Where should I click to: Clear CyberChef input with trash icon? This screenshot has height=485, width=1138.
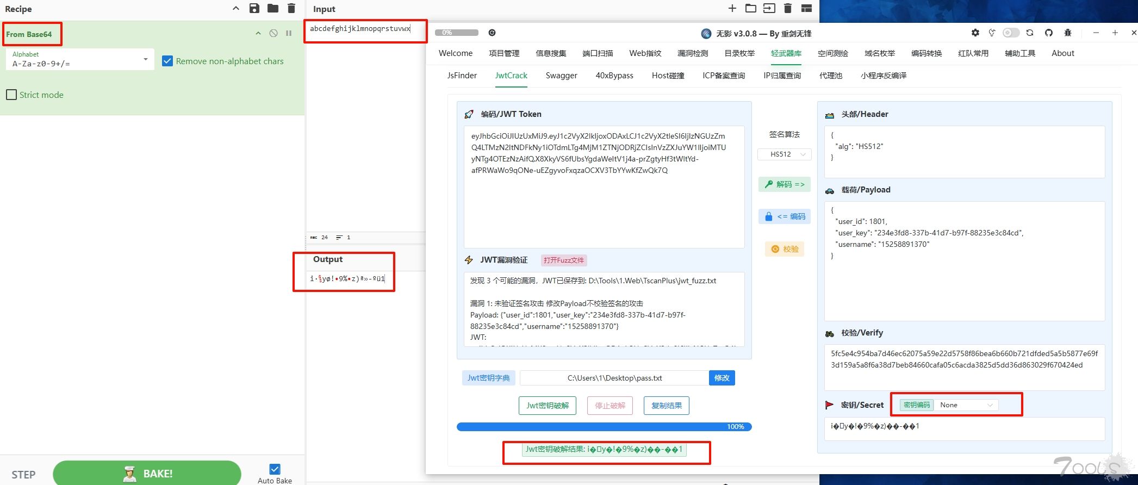pyautogui.click(x=788, y=8)
